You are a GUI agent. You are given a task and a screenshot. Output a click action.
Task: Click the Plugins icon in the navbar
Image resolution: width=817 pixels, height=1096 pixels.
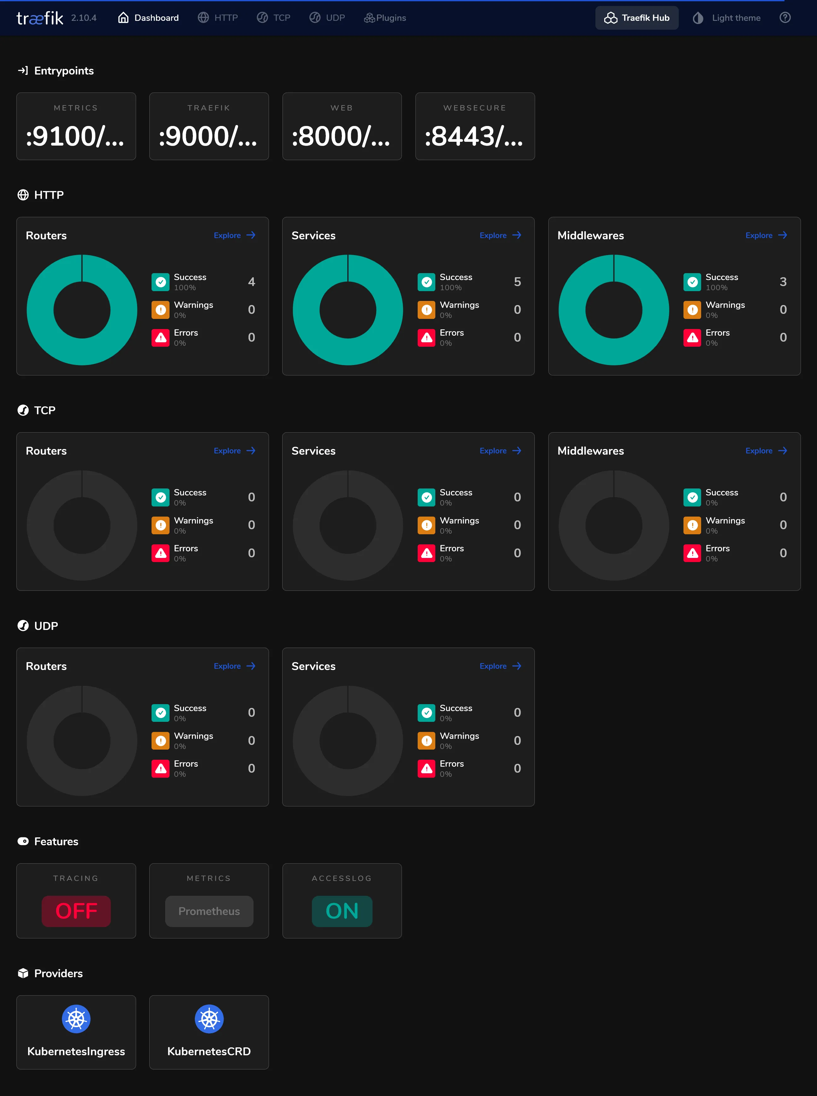coord(369,17)
